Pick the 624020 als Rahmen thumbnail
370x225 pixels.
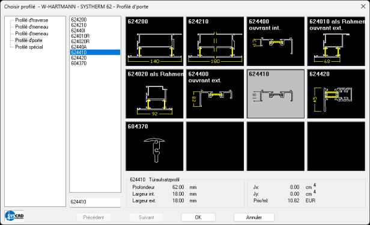point(154,94)
